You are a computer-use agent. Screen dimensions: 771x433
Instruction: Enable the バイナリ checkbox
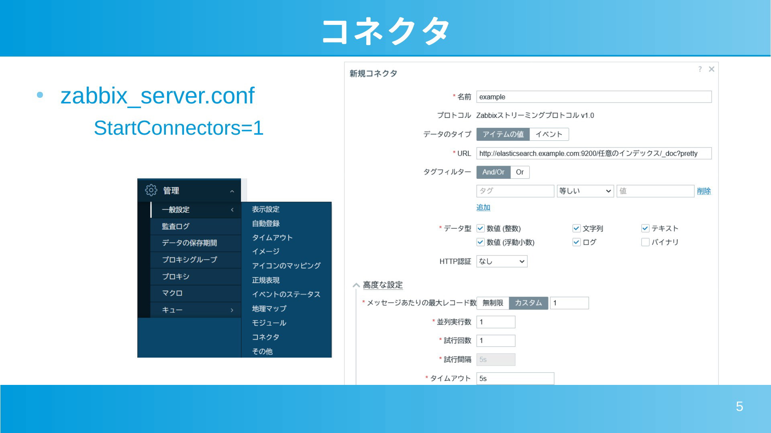click(645, 242)
